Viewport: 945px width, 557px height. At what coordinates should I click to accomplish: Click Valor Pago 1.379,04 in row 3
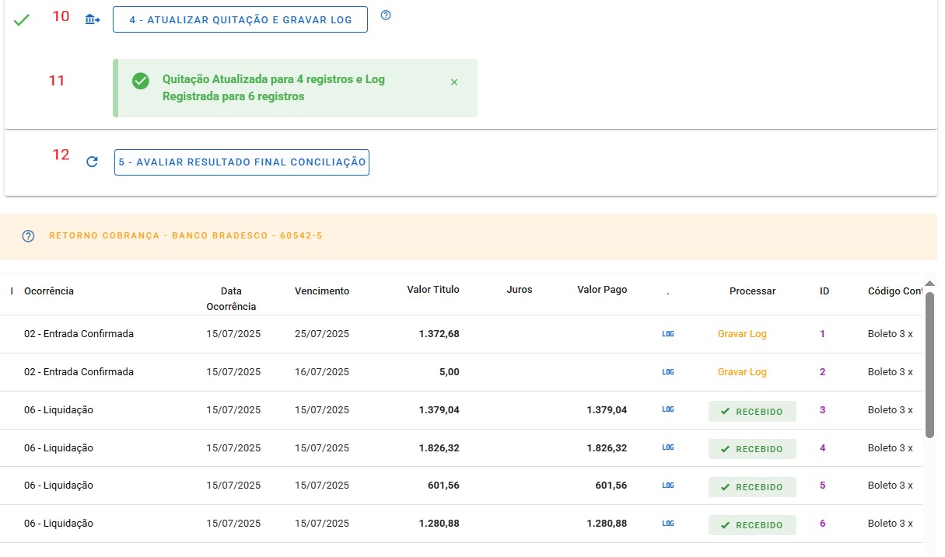click(x=607, y=410)
